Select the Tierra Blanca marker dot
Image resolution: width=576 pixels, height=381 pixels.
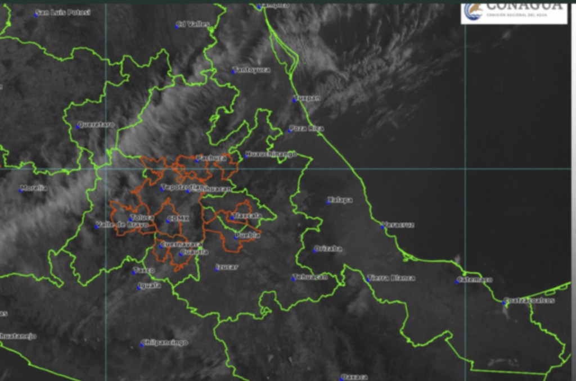coord(368,279)
